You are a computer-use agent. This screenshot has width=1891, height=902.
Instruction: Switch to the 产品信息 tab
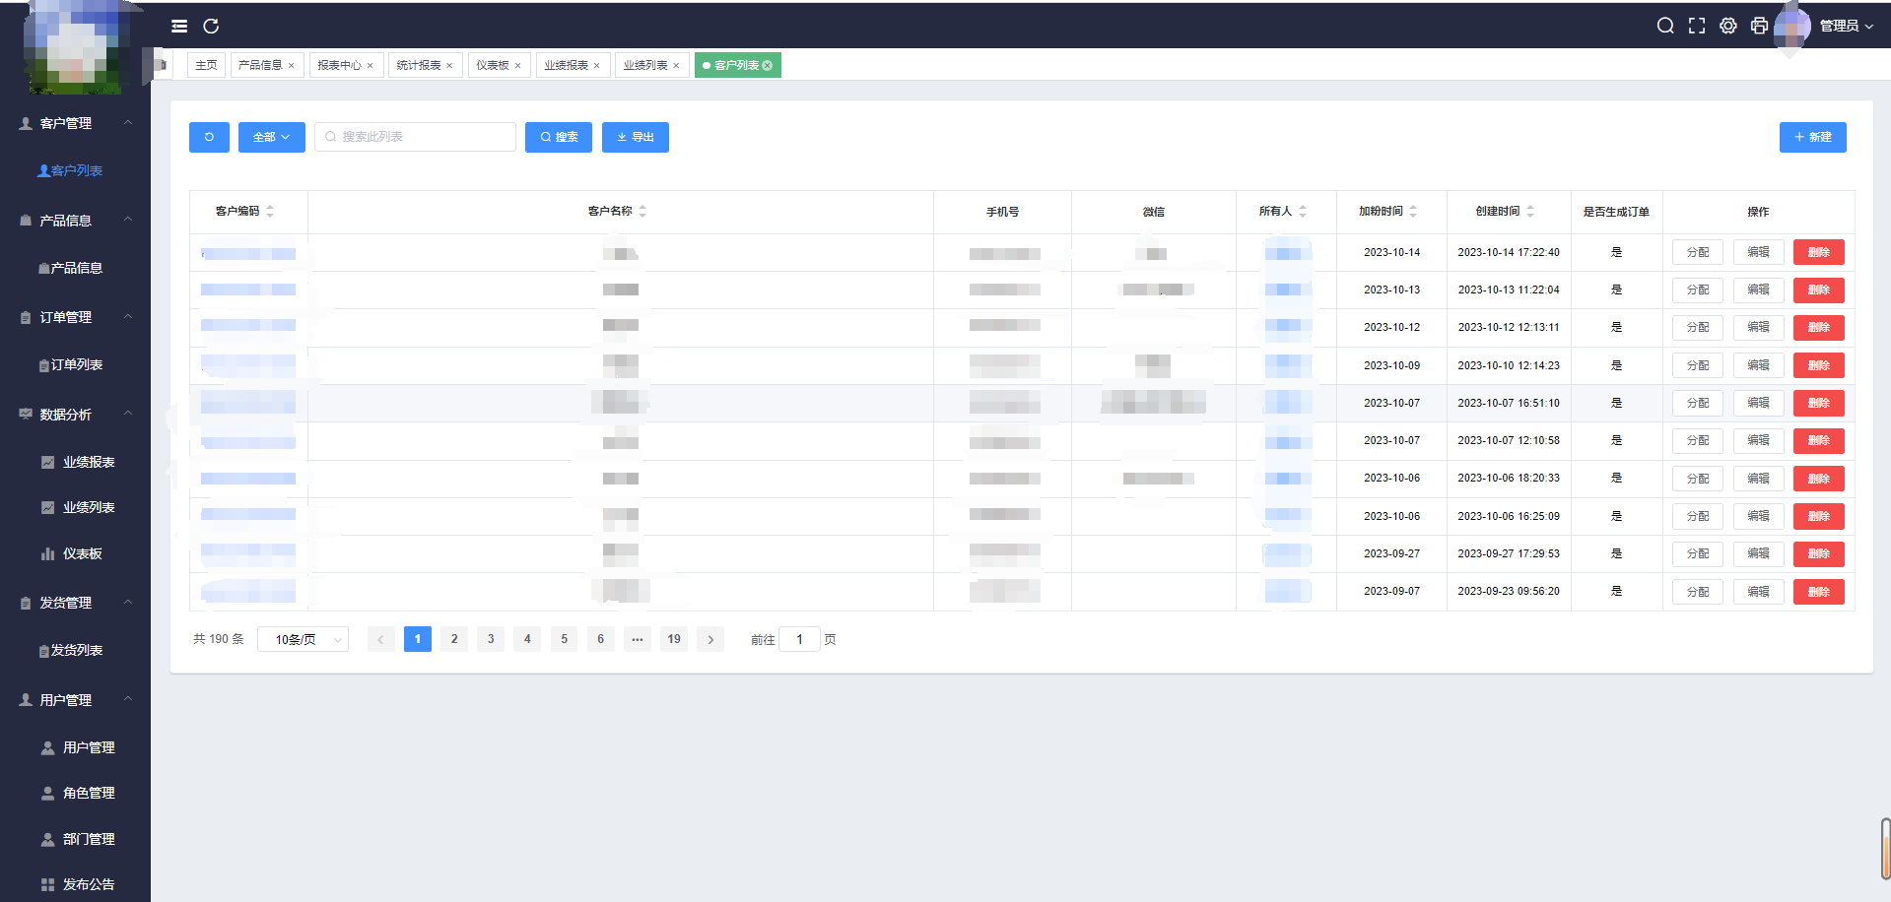click(x=260, y=65)
